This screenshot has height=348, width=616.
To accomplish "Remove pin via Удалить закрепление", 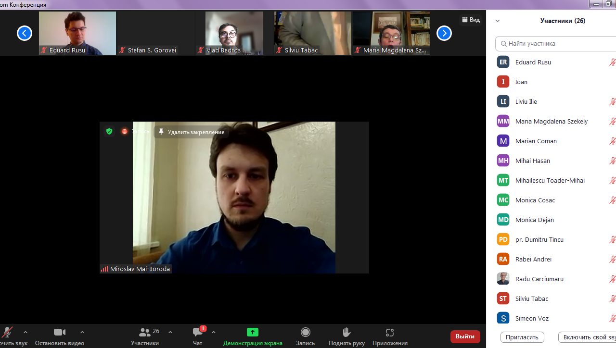I will point(192,132).
